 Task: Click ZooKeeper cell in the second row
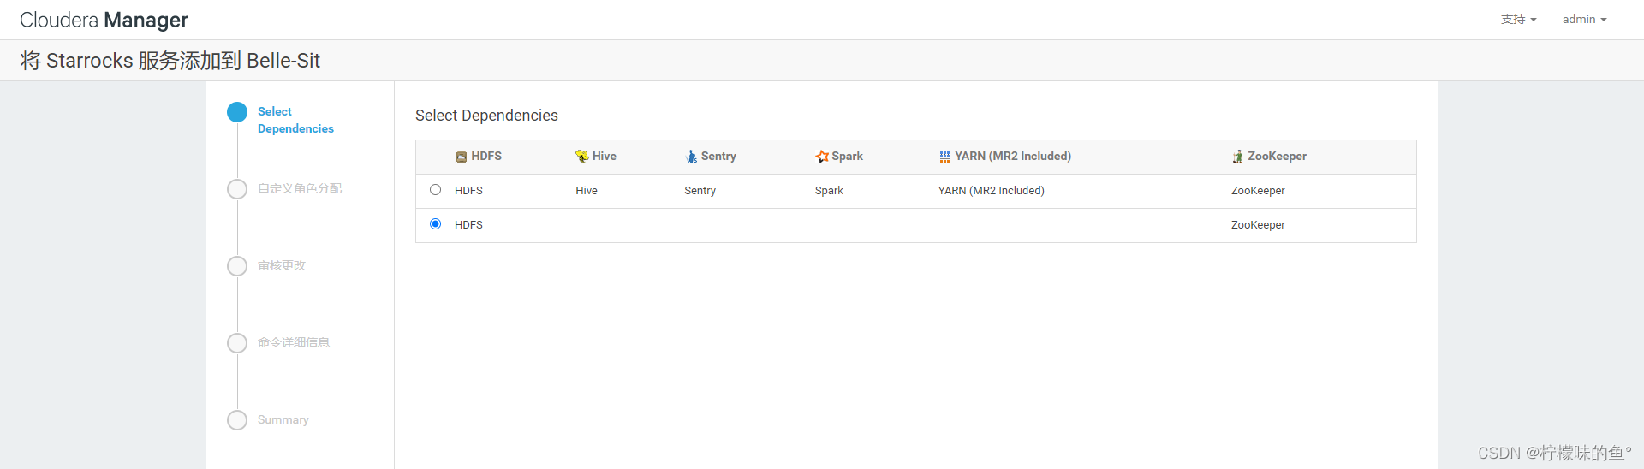click(1258, 225)
